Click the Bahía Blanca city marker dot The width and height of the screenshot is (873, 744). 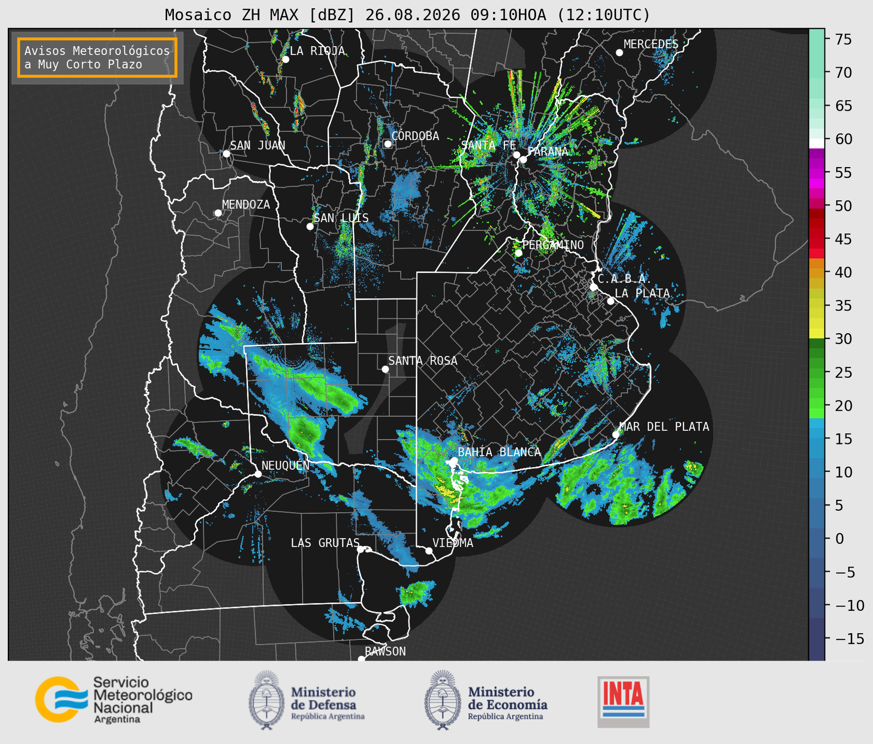coord(454,460)
